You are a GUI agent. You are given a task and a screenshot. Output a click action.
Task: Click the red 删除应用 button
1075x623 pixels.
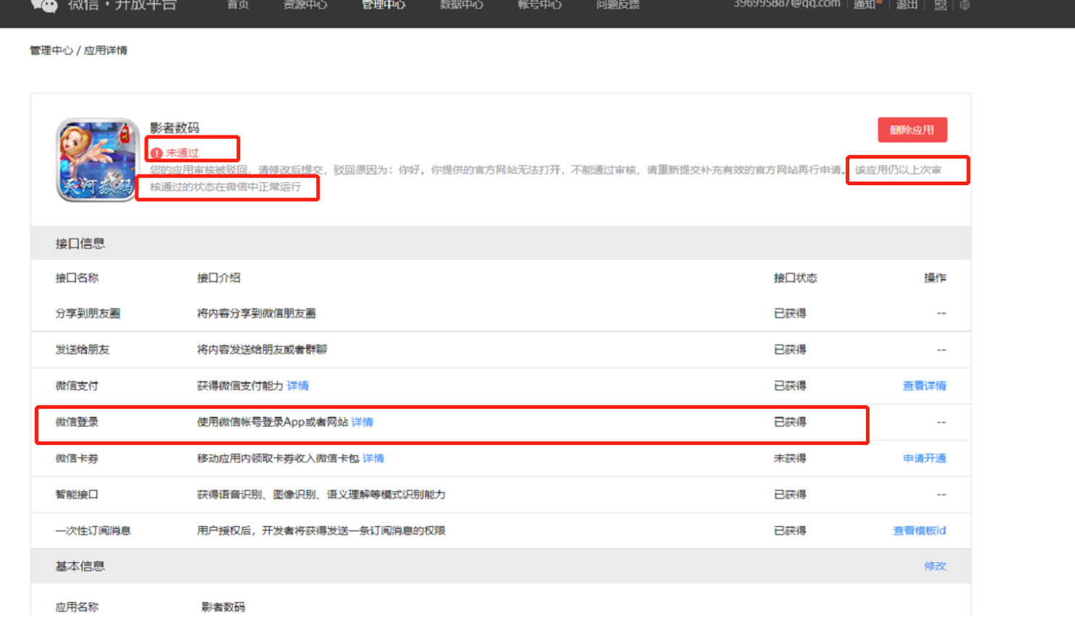[912, 130]
